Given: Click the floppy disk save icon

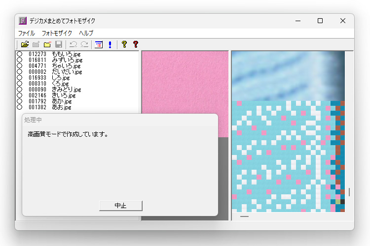Looking at the screenshot, I should click(x=59, y=45).
